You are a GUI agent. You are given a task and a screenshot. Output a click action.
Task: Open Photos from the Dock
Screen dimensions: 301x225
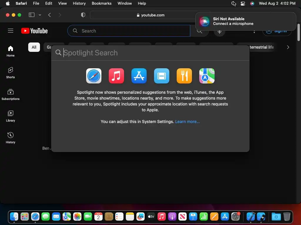77,217
